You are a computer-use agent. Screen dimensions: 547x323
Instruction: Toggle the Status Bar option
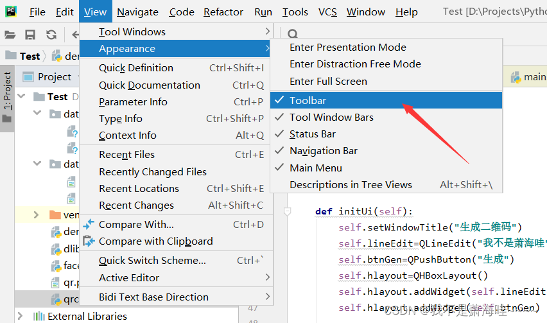386,134
